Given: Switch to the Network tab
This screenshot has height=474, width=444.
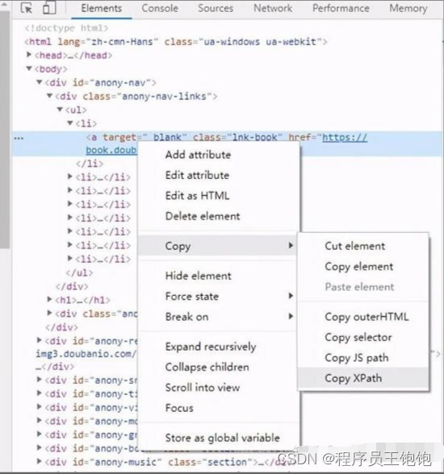Looking at the screenshot, I should point(273,8).
